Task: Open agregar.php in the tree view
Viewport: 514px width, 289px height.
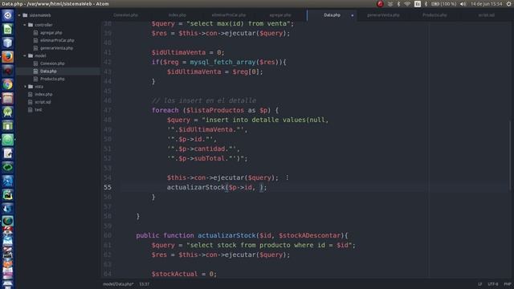Action: coord(51,33)
